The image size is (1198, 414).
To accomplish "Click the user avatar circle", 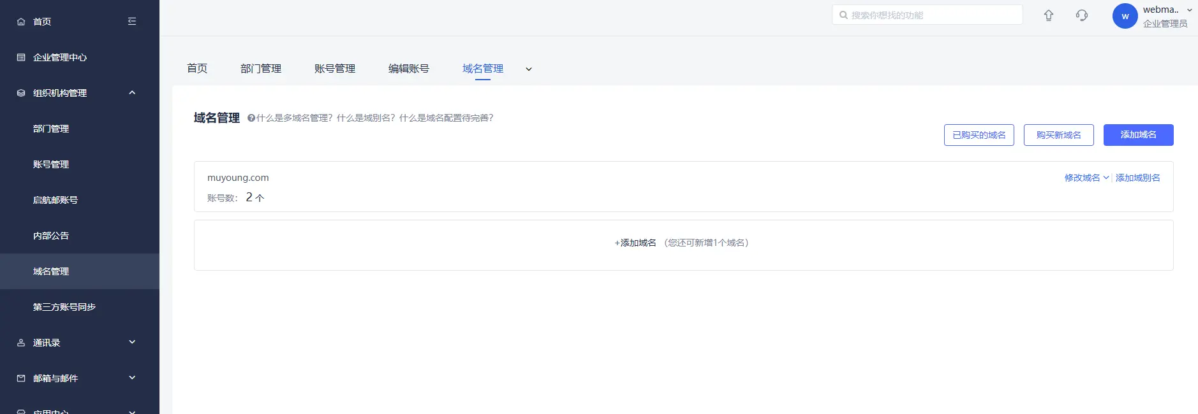I will coord(1125,16).
